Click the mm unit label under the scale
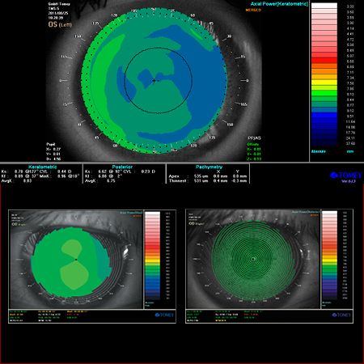Viewport: 364px width, 364px height. pyautogui.click(x=350, y=151)
